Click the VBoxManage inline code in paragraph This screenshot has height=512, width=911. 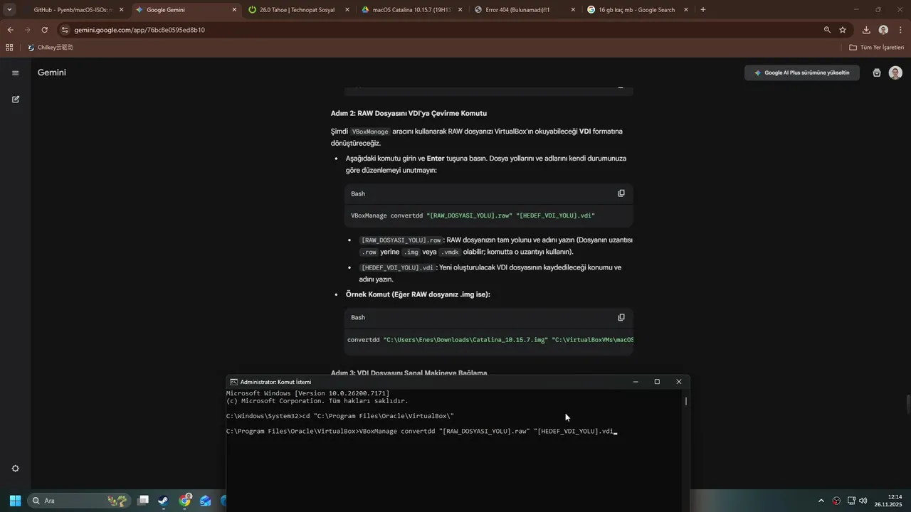[x=371, y=132]
